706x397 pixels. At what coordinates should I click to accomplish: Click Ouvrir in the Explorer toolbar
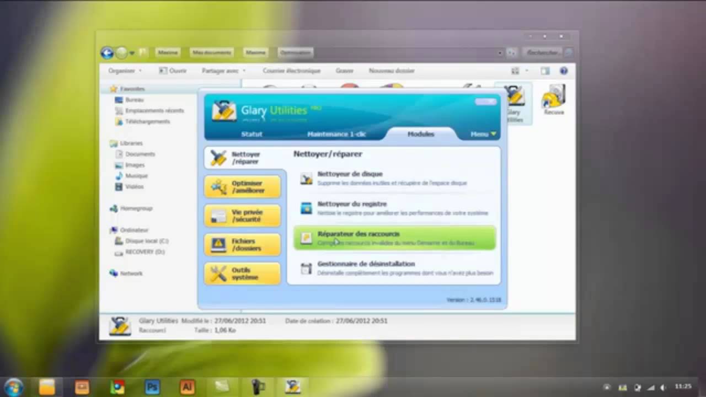[173, 71]
